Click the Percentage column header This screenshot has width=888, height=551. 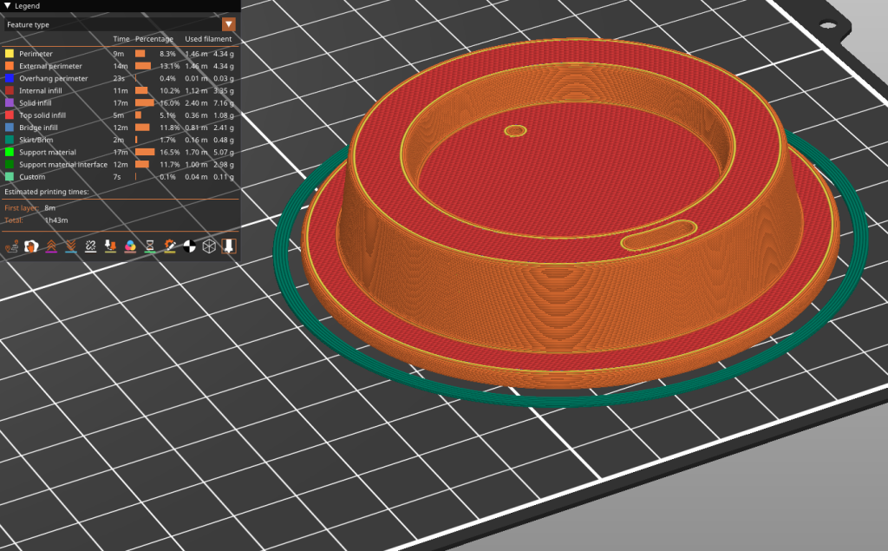pyautogui.click(x=154, y=39)
